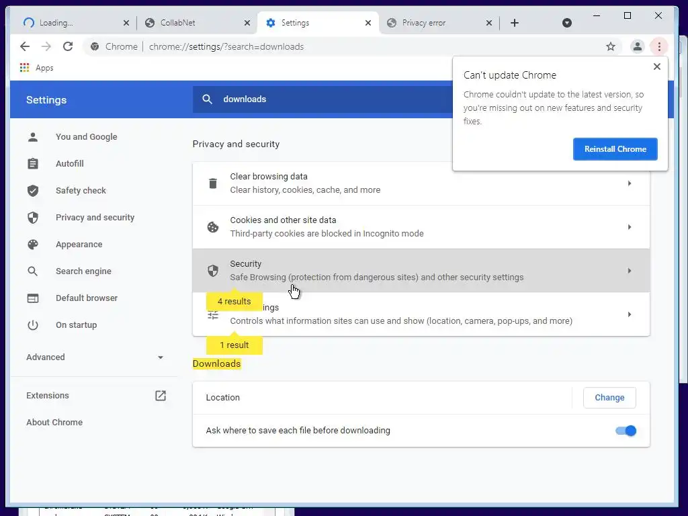Click the 4 results yellow bubble
The width and height of the screenshot is (688, 516).
click(234, 302)
